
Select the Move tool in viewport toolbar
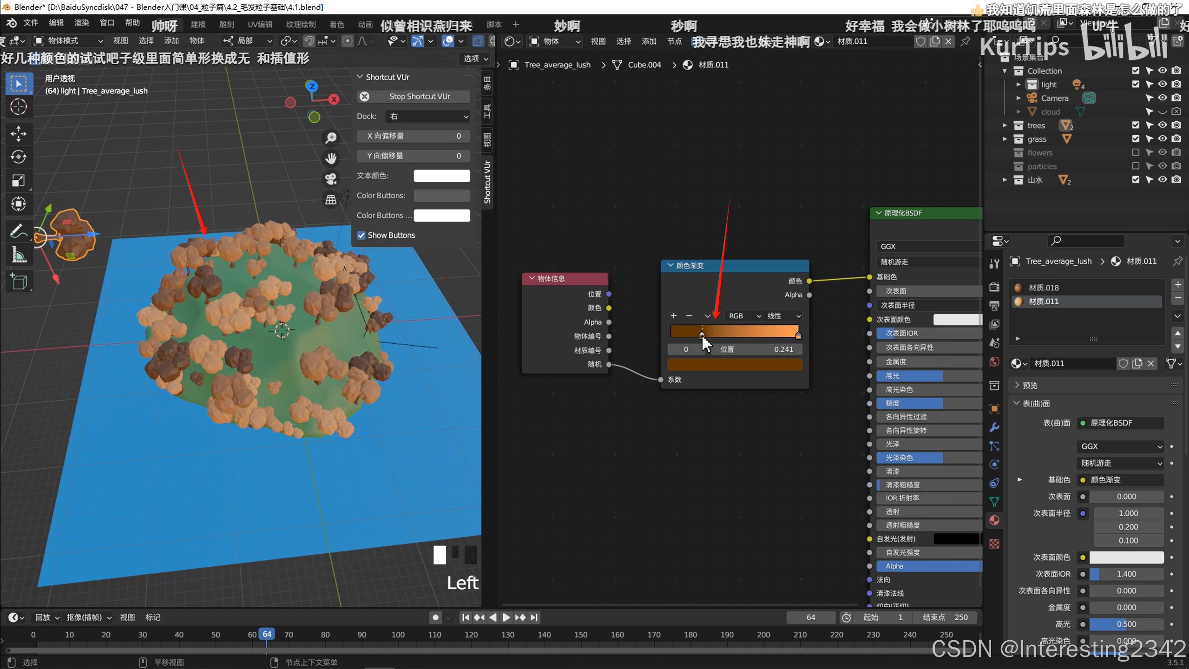coord(19,134)
